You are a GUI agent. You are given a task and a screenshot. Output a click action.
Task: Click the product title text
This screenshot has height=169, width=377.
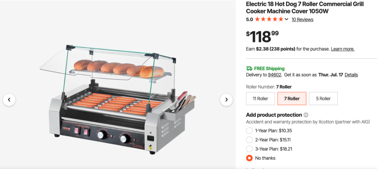[x=305, y=8]
